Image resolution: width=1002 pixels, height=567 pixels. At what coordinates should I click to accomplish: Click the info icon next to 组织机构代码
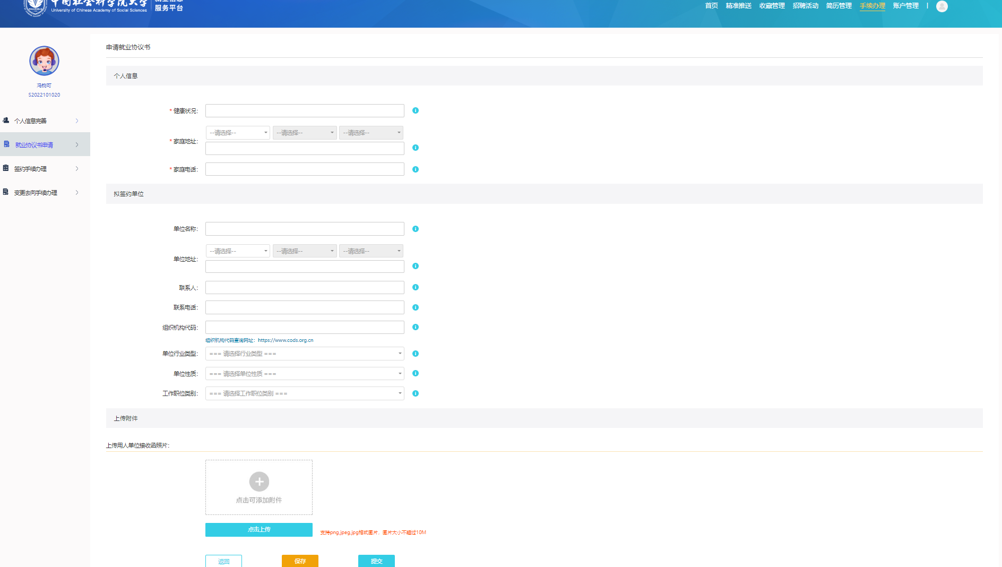[416, 327]
